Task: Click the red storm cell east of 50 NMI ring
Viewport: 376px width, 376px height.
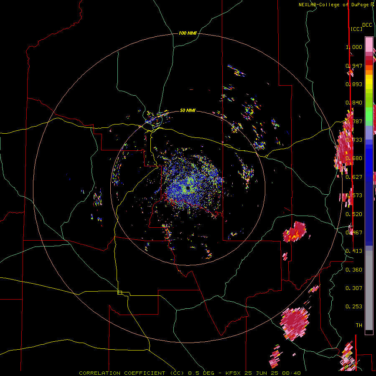Action: 295,231
